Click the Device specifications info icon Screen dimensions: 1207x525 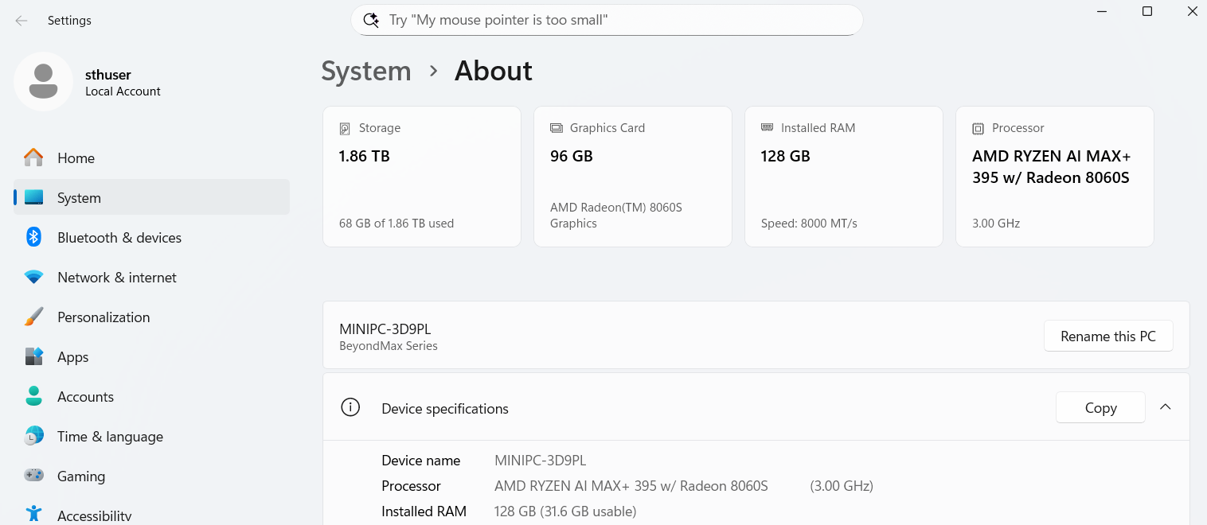coord(350,407)
